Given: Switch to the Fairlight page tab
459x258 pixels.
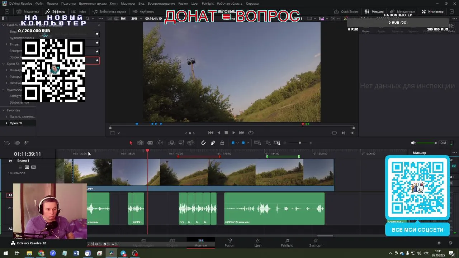Looking at the screenshot, I should pyautogui.click(x=287, y=243).
